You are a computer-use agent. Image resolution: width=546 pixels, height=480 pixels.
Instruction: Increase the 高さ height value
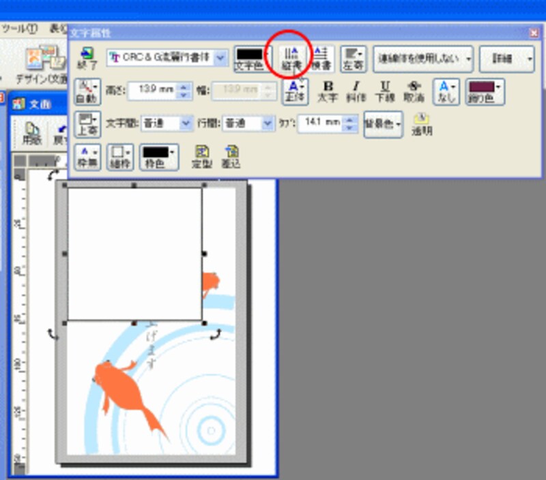(184, 87)
